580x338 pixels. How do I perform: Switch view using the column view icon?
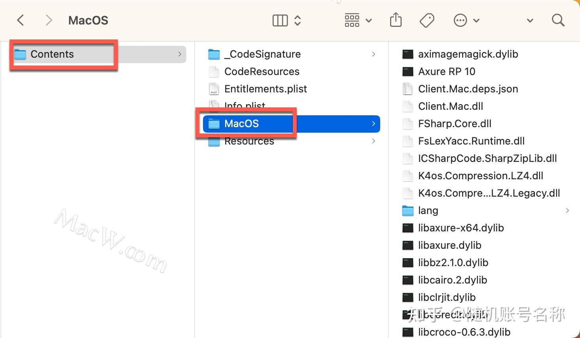[280, 21]
